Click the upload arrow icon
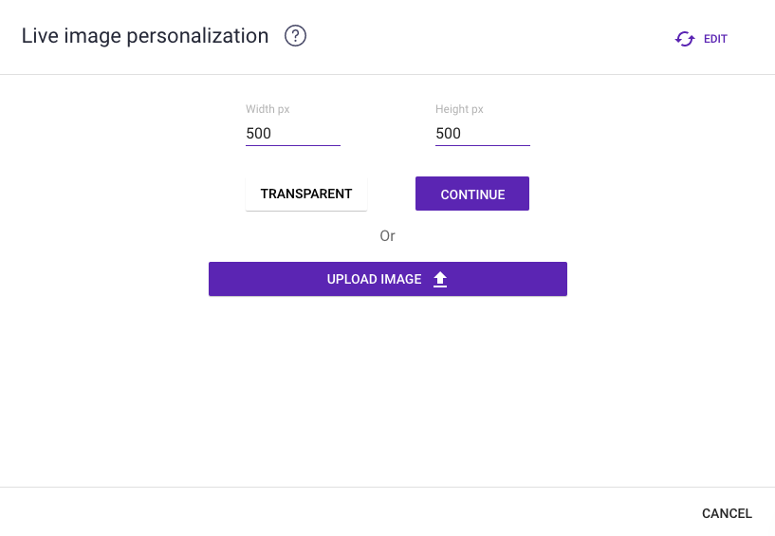 tap(440, 279)
